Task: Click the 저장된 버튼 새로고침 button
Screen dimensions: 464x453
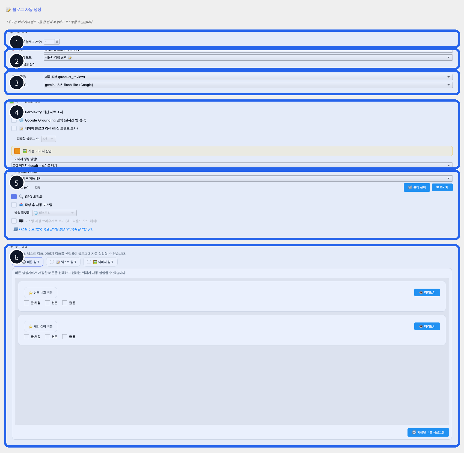Action: [428, 432]
